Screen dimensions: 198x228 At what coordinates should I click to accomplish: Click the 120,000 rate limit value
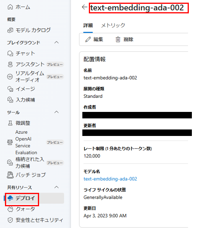(92, 156)
